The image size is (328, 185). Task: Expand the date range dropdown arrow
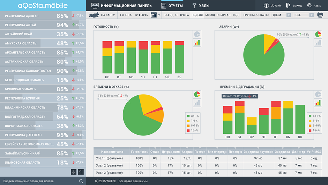pos(159,15)
